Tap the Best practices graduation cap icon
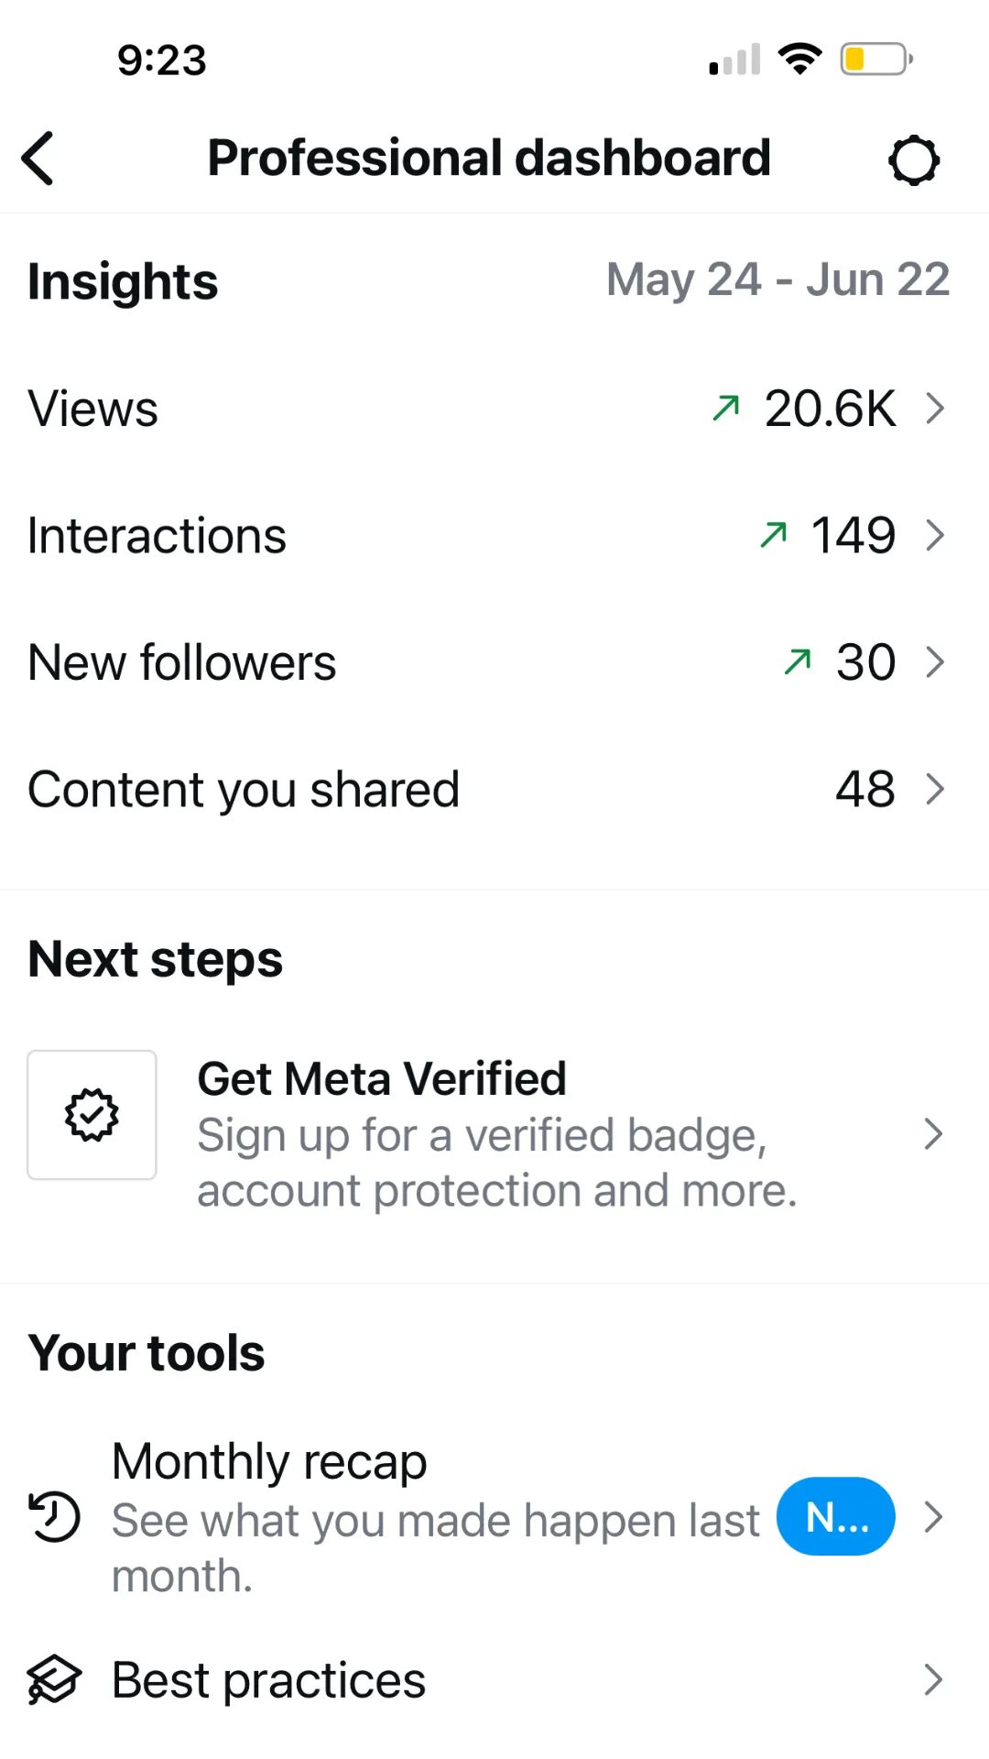The width and height of the screenshot is (989, 1759). pos(54,1680)
